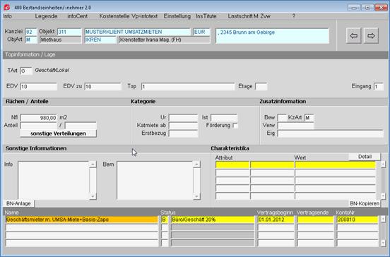Image resolution: width=390 pixels, height=257 pixels.
Task: Click the Objekt field containing 311
Action: point(69,32)
